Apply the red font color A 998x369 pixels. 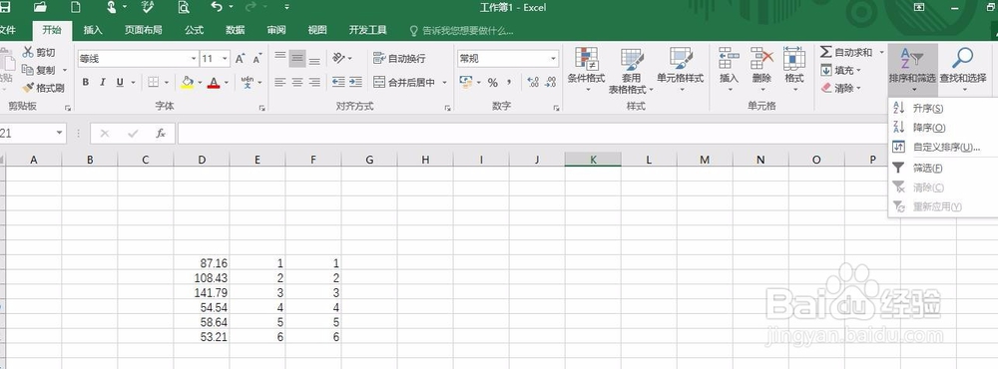(x=214, y=82)
